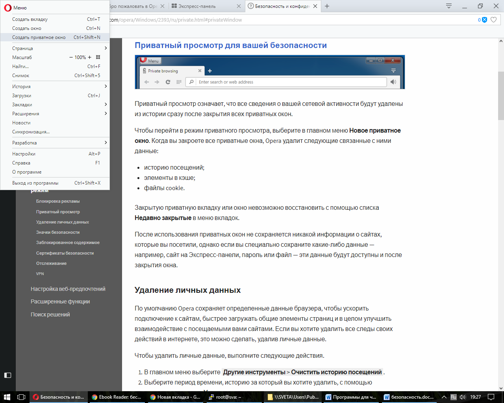Image resolution: width=504 pixels, height=403 pixels.
Task: Close the Добро пожаловать в Opera tab
Action: point(162,6)
